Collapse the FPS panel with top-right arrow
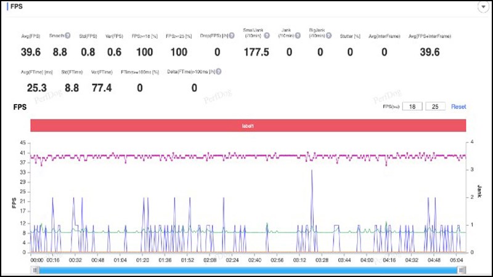The width and height of the screenshot is (493, 277). (x=484, y=6)
